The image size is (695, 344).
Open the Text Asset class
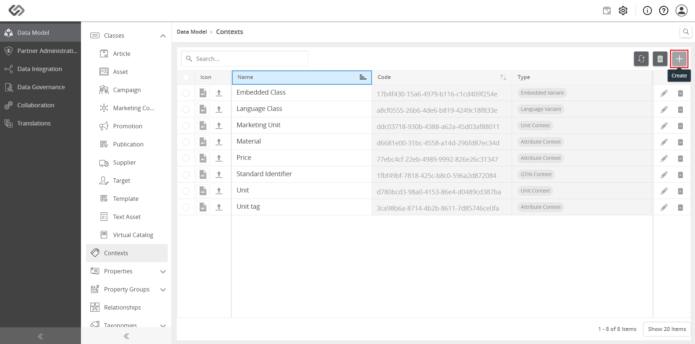pos(127,217)
